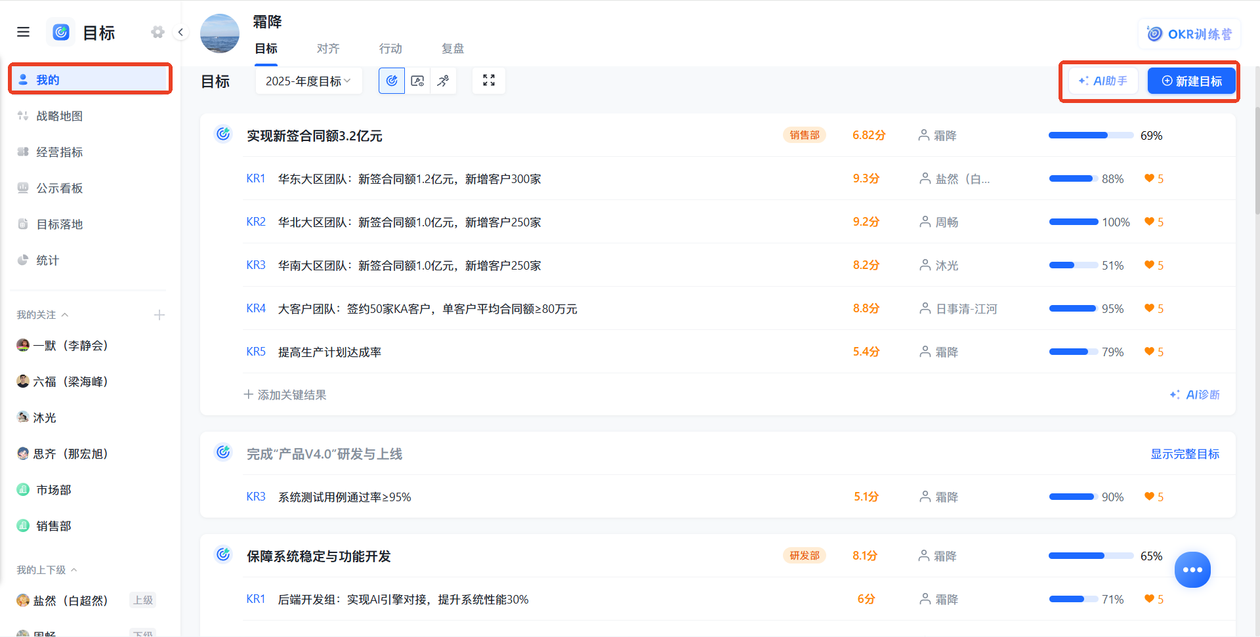
Task: Open sidebar settings gear icon
Action: pyautogui.click(x=157, y=32)
